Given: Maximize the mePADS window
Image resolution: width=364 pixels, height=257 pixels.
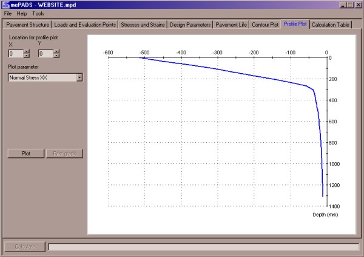Looking at the screenshot, I should (351, 5).
